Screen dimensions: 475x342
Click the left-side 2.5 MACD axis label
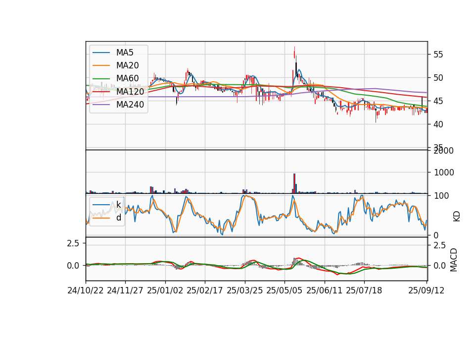(x=73, y=243)
